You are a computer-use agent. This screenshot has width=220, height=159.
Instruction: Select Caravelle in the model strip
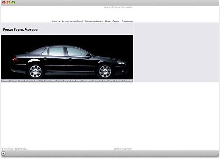pos(128,81)
